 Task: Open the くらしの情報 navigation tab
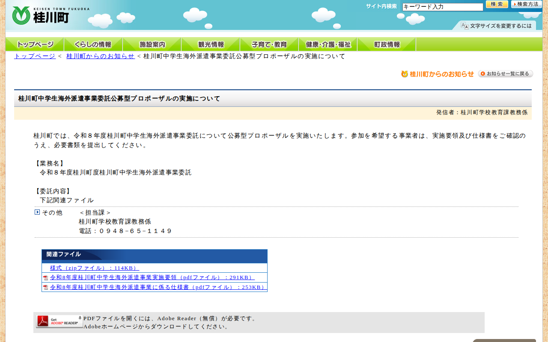(93, 44)
